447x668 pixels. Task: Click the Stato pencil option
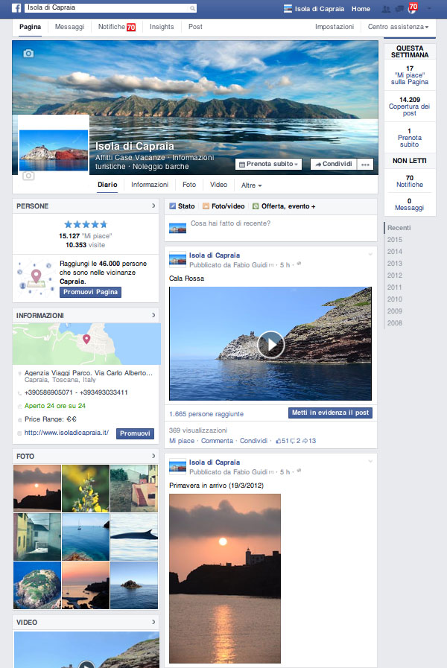tap(182, 206)
